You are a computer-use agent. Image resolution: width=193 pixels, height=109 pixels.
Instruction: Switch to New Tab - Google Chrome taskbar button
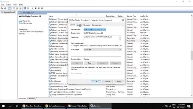(32, 106)
